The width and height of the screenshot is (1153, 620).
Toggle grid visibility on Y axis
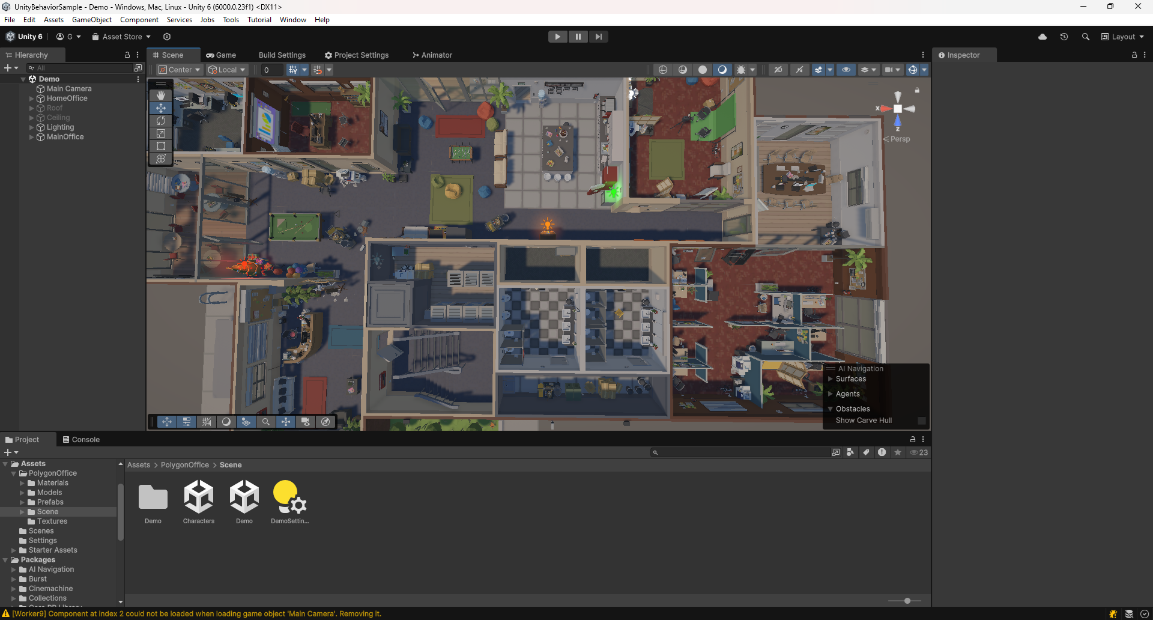tap(293, 70)
